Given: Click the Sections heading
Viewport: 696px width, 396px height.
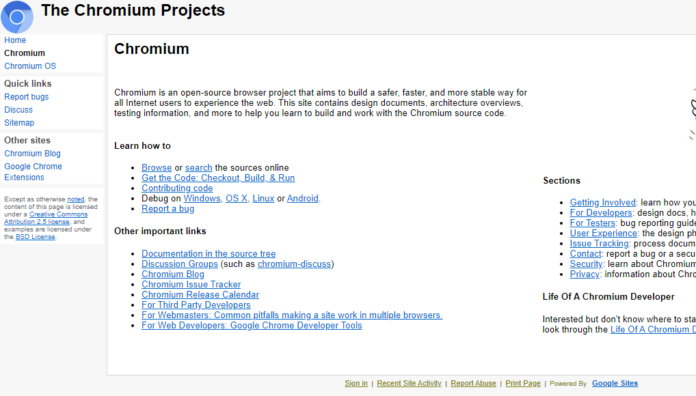Looking at the screenshot, I should 561,180.
